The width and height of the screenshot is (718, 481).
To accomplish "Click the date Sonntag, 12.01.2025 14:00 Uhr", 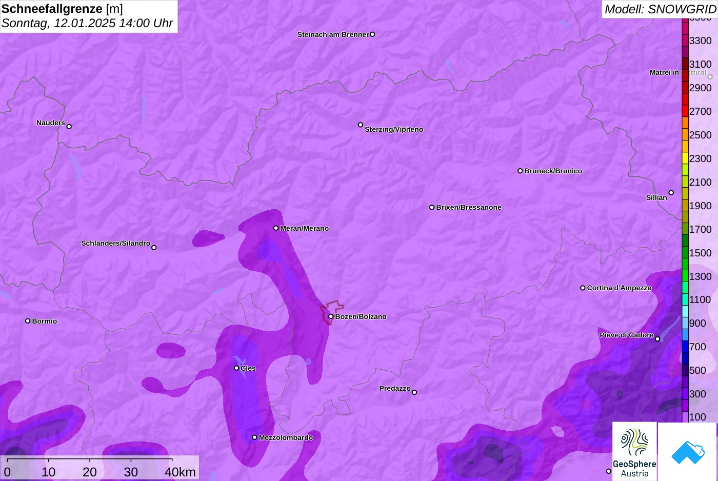I will (87, 23).
